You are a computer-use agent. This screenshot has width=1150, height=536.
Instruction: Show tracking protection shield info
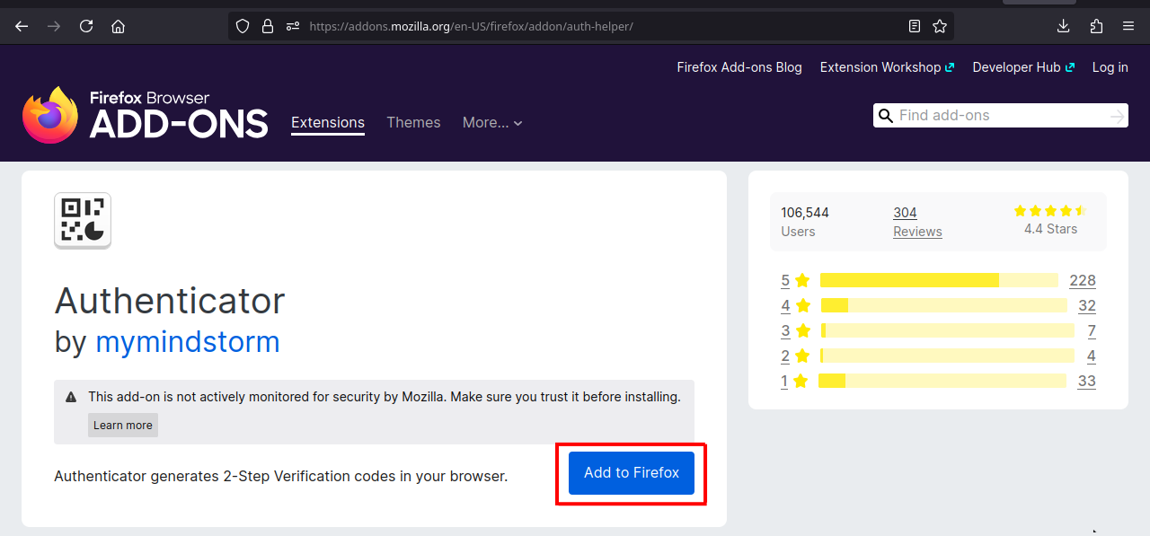(x=243, y=26)
